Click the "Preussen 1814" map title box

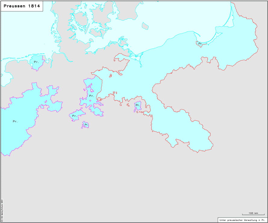coord(22,6)
